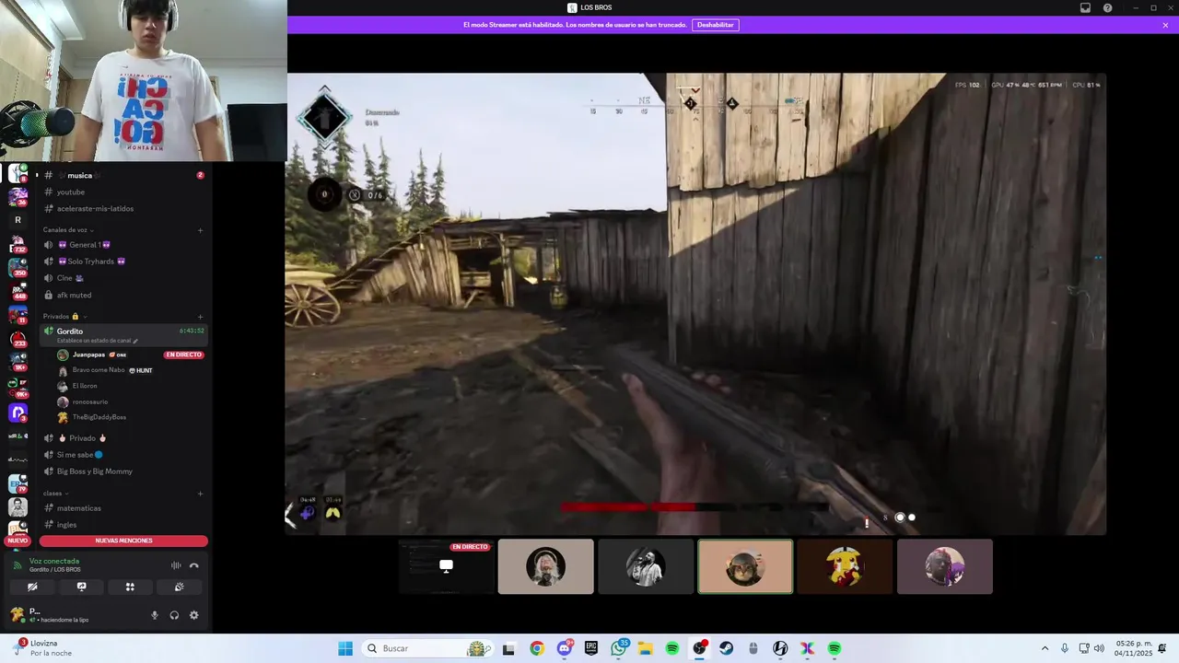Viewport: 1179px width, 663px height.
Task: Open Windows Start menu
Action: (345, 648)
